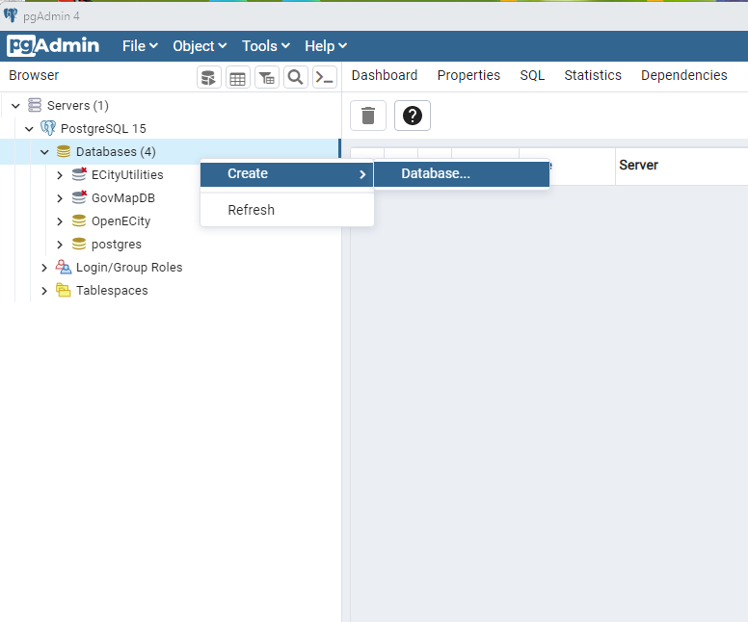Launch PSQL Tool terminal icon

pyautogui.click(x=325, y=77)
